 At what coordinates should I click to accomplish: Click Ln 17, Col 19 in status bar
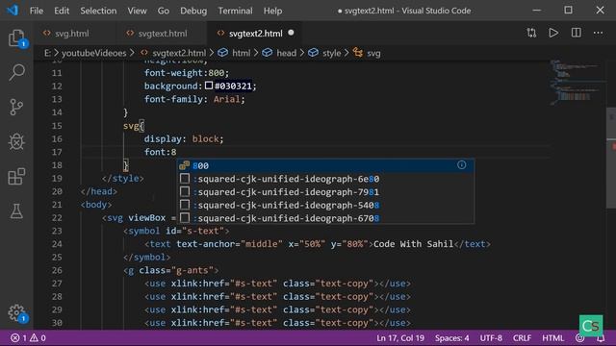click(400, 338)
